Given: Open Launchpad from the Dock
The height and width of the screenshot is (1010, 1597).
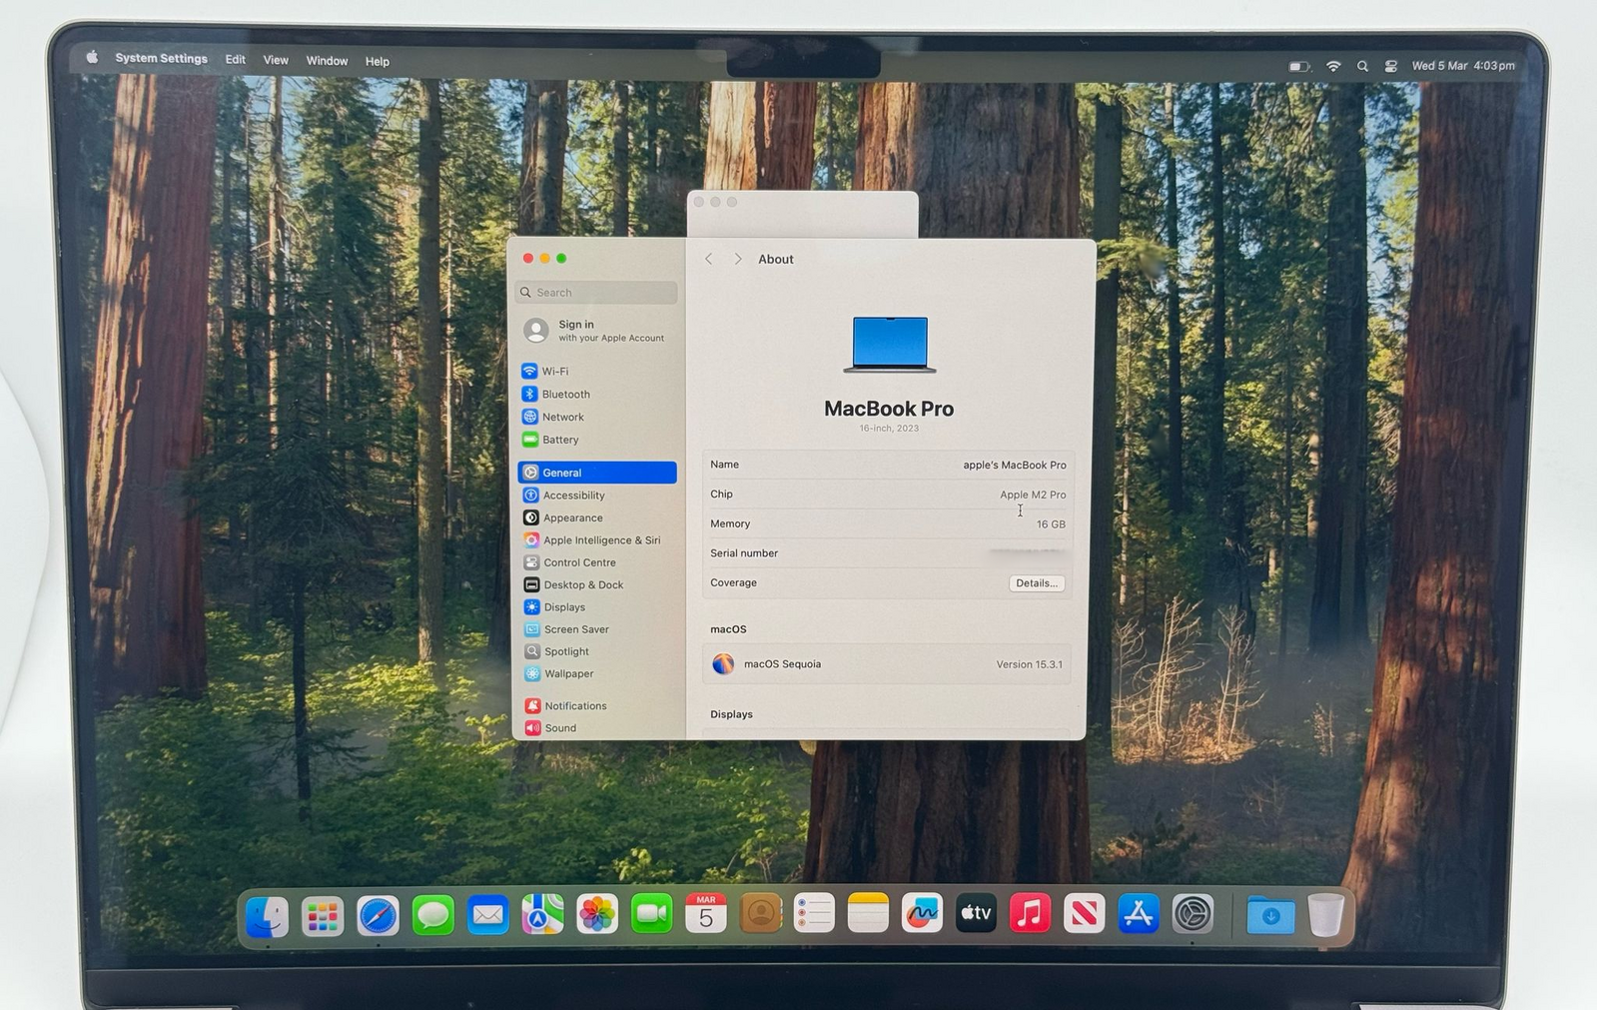Looking at the screenshot, I should pos(323,916).
